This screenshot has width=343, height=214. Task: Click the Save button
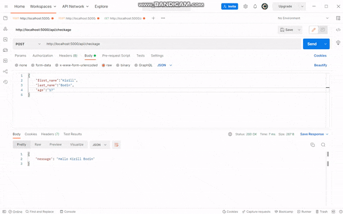287,30
